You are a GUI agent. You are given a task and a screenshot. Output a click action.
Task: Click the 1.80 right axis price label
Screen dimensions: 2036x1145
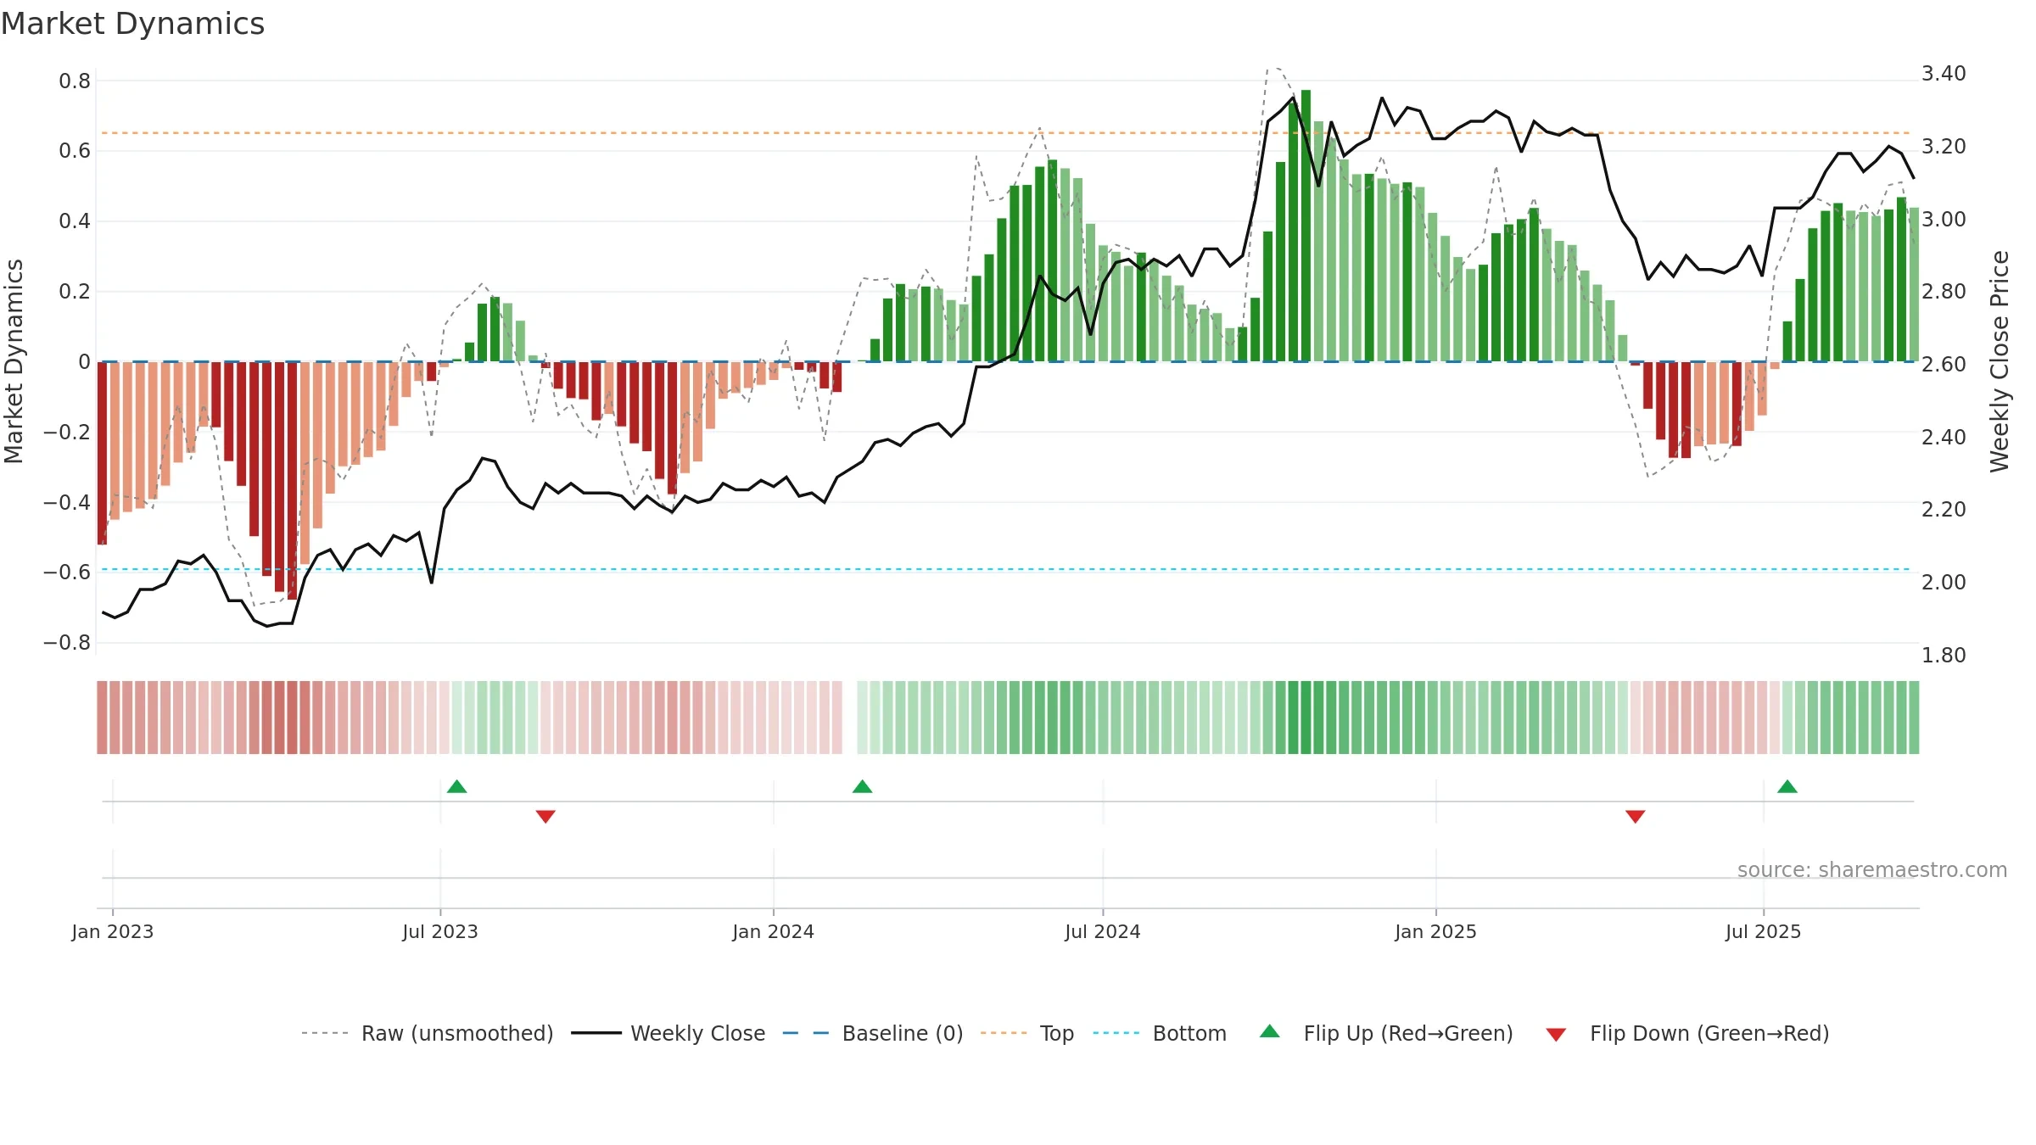pyautogui.click(x=1944, y=655)
